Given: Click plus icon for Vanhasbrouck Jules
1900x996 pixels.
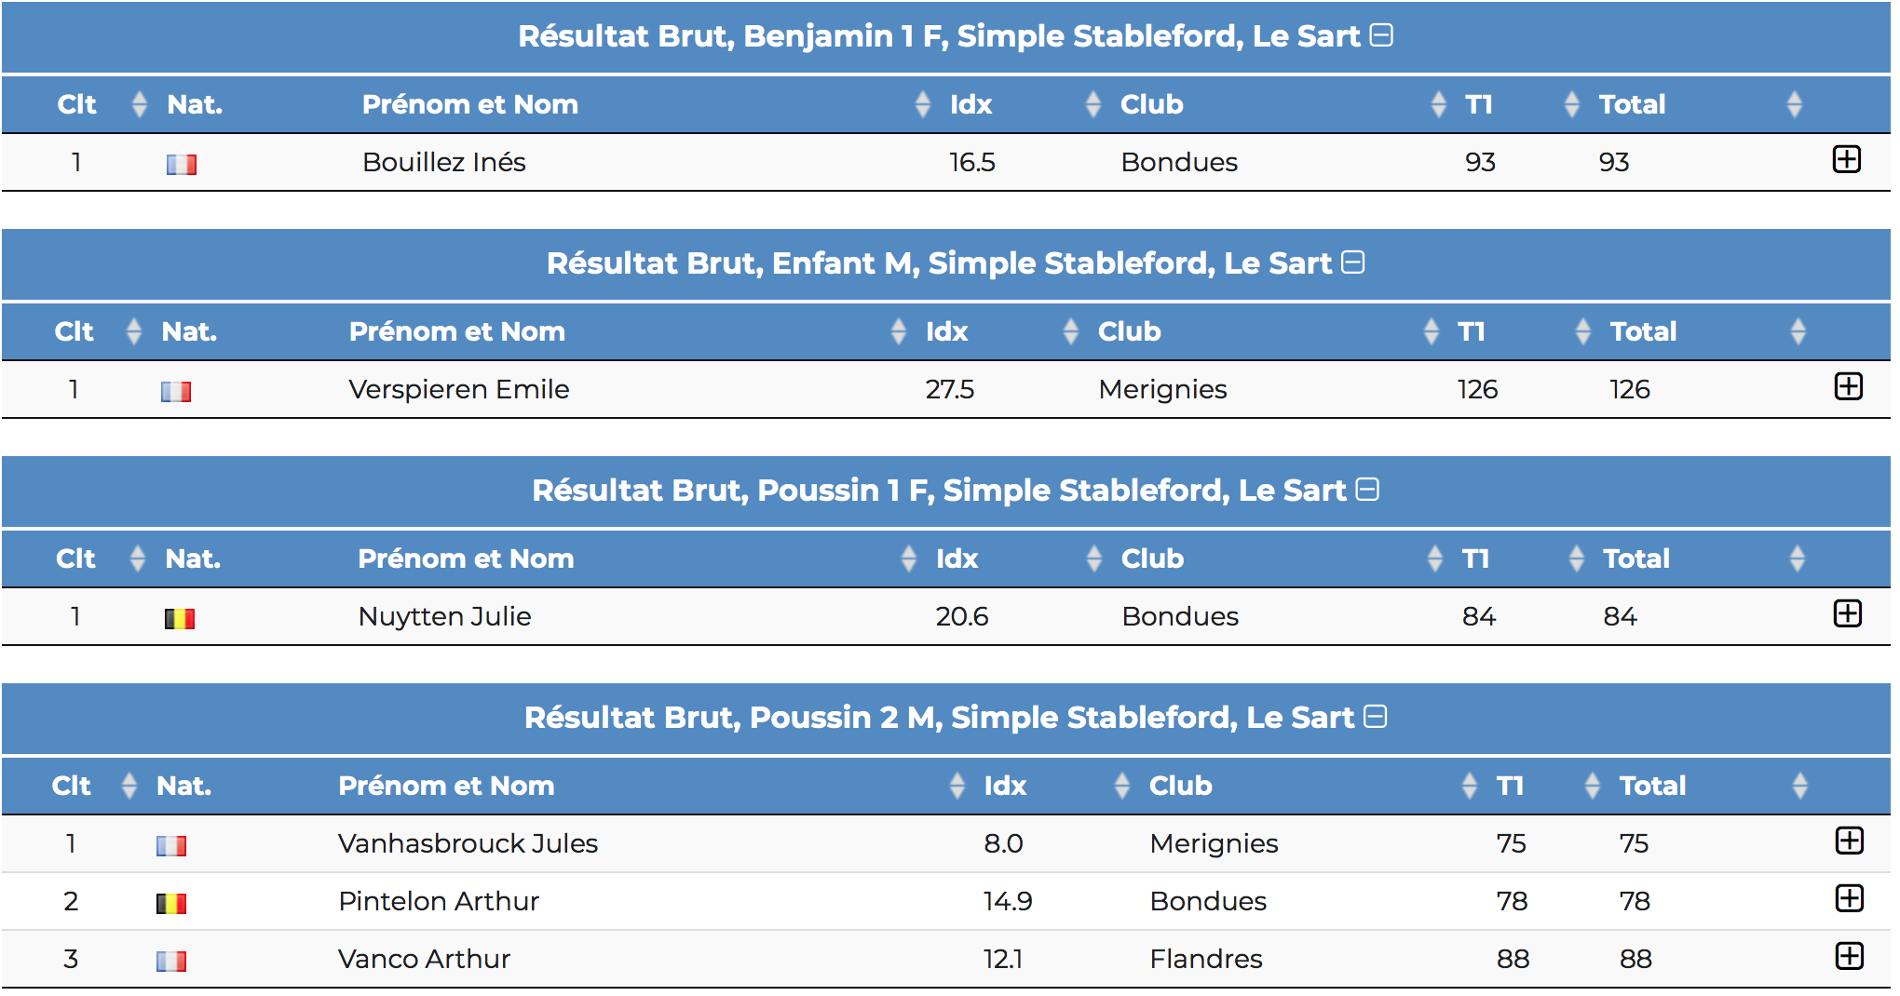Looking at the screenshot, I should (1849, 841).
